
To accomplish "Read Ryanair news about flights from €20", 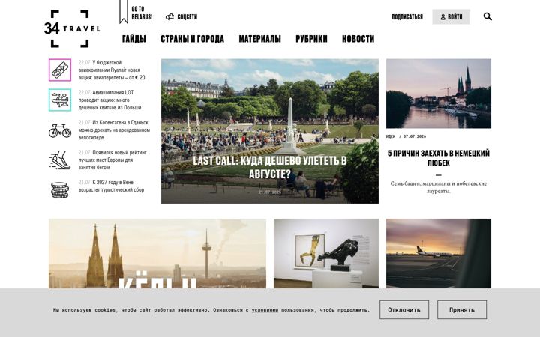I will pos(112,70).
